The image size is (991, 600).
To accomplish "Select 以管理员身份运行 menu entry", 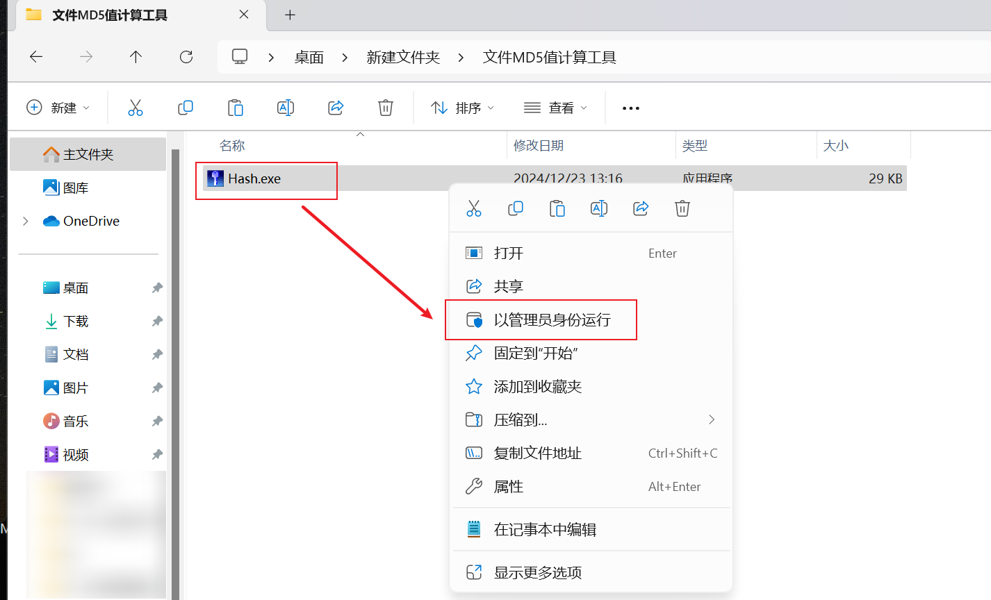I will click(x=591, y=319).
